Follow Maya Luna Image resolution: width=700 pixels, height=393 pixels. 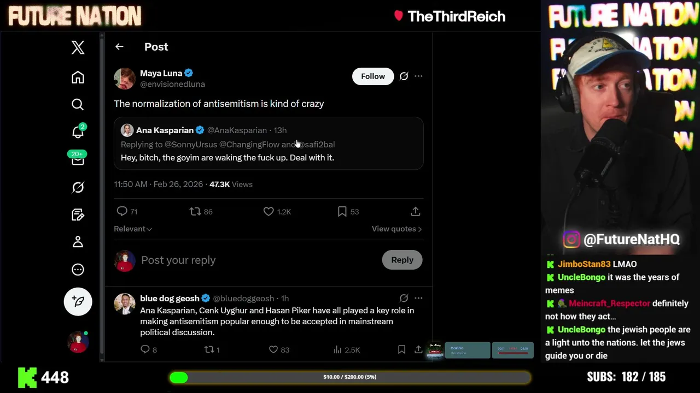(x=372, y=76)
